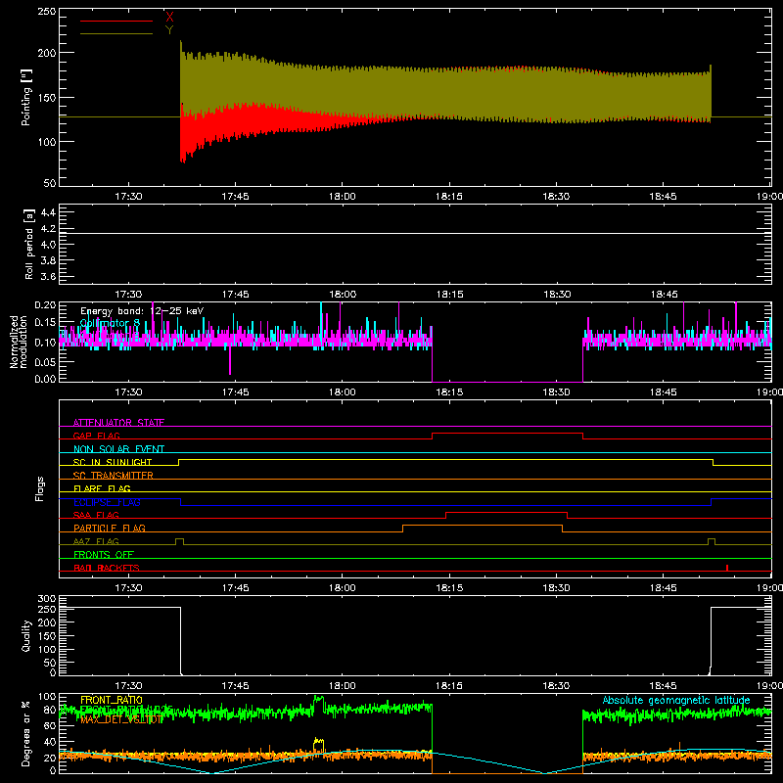Viewport: 783px width, 783px height.
Task: Click the Normalized modulation axis title
Action: pyautogui.click(x=19, y=342)
